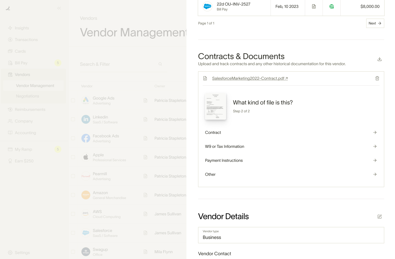Open the document icon in the Linkedin row
This screenshot has width=395, height=259.
(145, 119)
